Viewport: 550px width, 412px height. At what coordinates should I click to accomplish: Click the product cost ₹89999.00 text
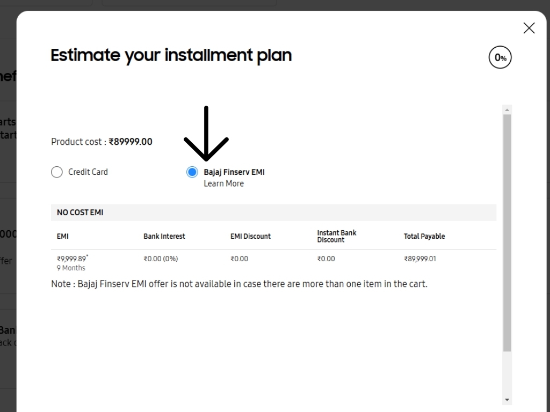pos(131,142)
